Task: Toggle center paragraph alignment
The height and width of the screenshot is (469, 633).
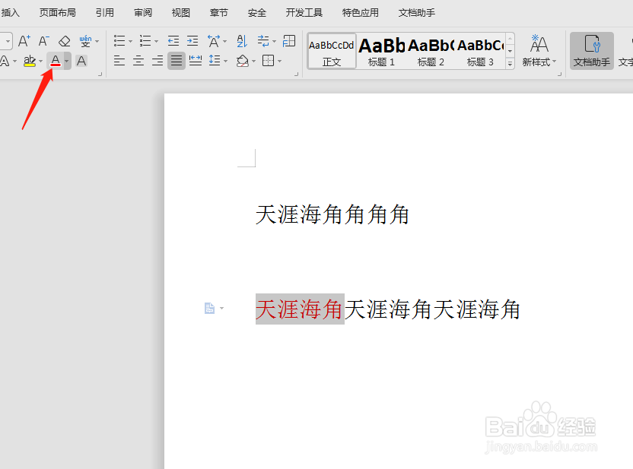Action: pyautogui.click(x=138, y=59)
